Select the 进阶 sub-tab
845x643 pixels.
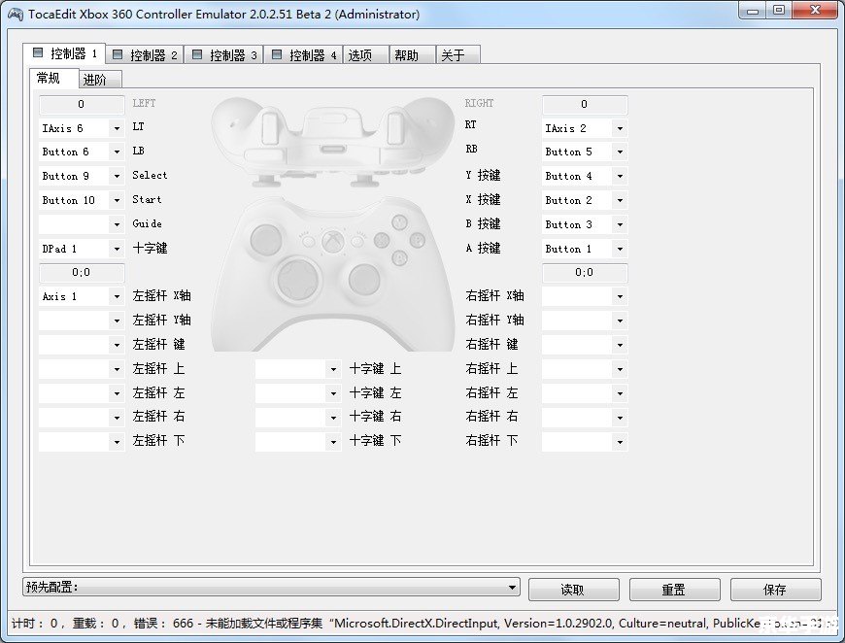tap(100, 80)
